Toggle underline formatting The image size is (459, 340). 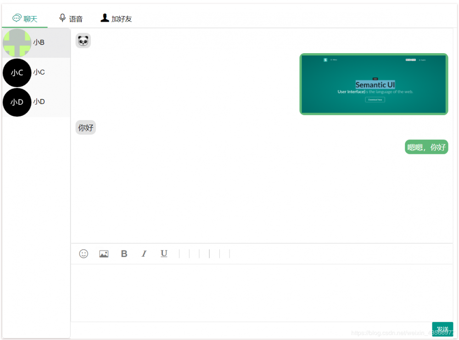coord(164,253)
